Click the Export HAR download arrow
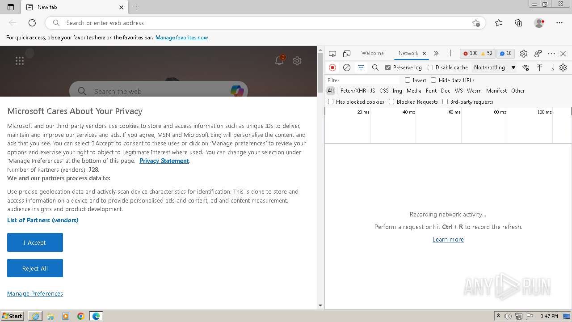The width and height of the screenshot is (572, 322). click(x=553, y=68)
